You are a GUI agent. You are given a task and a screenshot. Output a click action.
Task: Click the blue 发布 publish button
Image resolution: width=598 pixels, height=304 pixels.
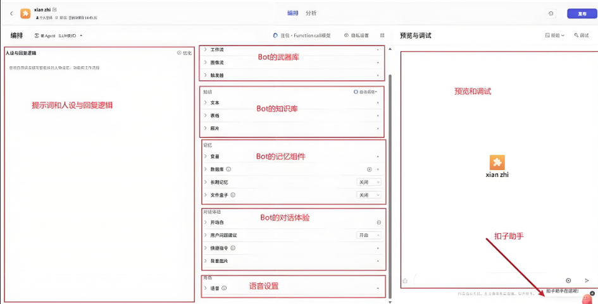tap(582, 13)
